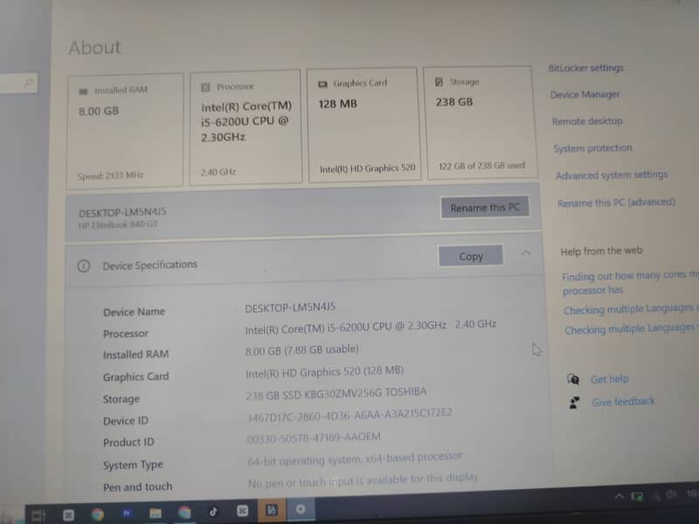Open the first Chrome icon in taskbar
Viewport: 699px width, 524px height.
pos(98,514)
